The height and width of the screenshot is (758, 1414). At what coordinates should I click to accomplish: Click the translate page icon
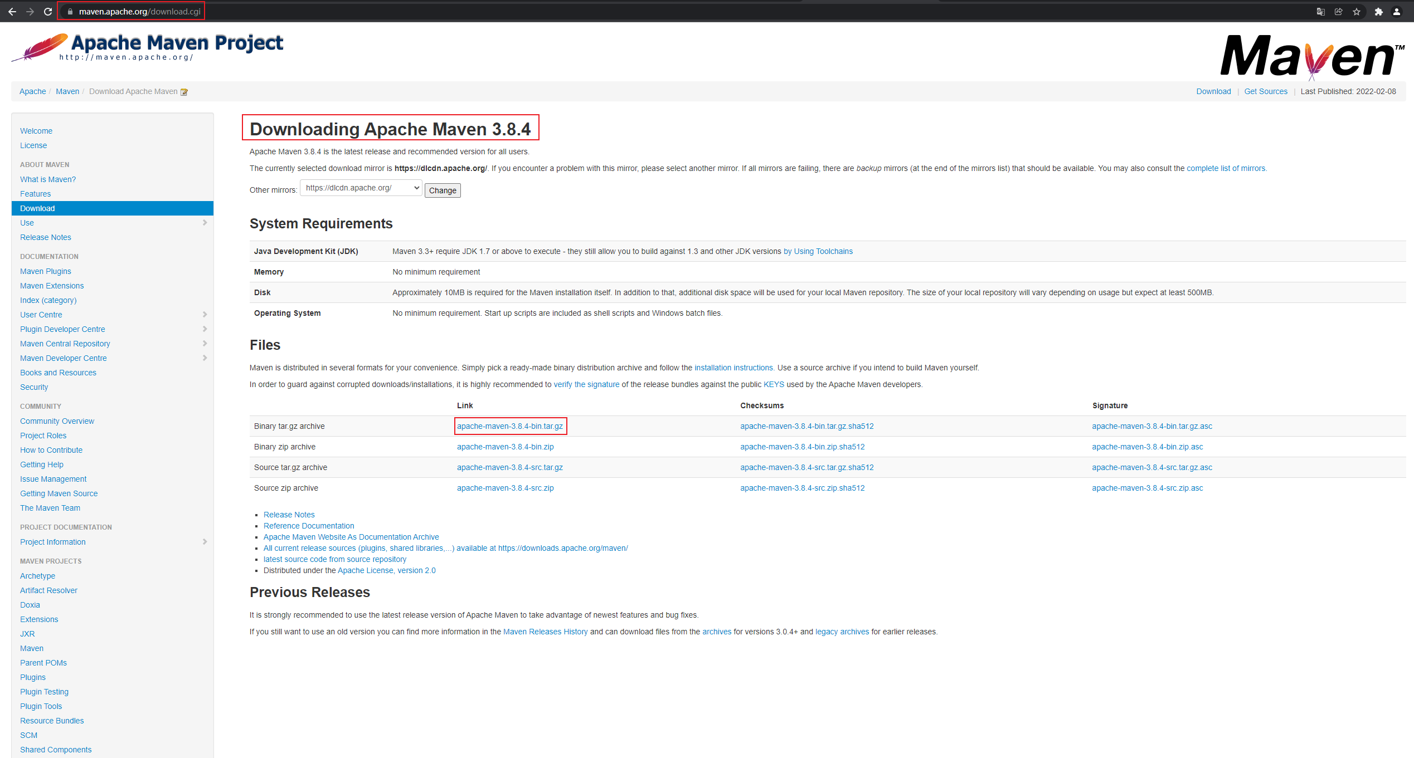[x=1320, y=12]
